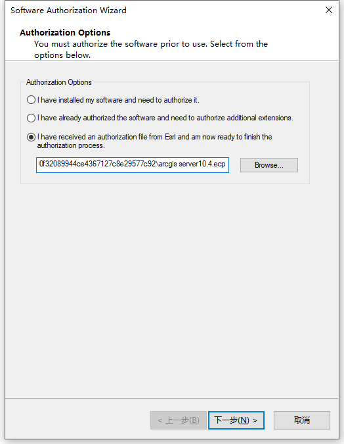Choose the 'authorize additional extensions' radio option
344x444 pixels.
pyautogui.click(x=31, y=118)
